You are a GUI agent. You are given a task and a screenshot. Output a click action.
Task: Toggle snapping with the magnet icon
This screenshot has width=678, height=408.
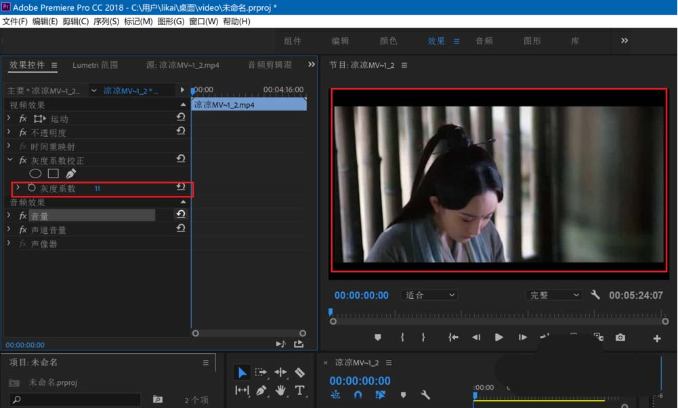(x=358, y=395)
